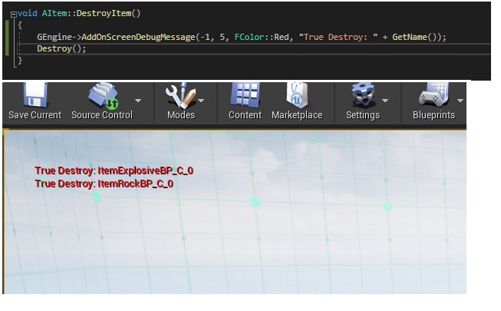Click the "True Destroy: " string literal

[x=338, y=37]
